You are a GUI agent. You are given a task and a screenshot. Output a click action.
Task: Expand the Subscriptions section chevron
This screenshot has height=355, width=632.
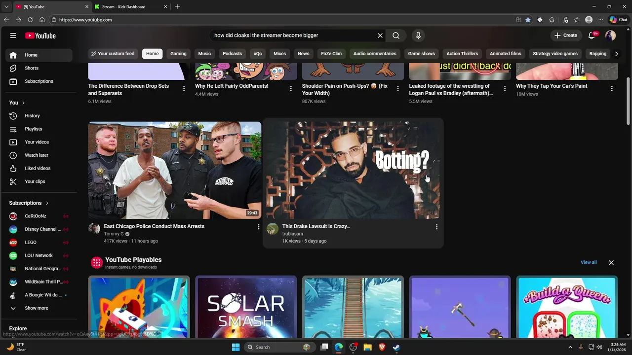coord(47,203)
